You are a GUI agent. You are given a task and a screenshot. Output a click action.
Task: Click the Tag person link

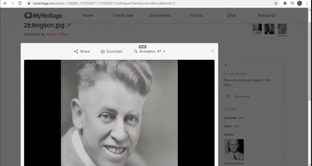[x=242, y=96]
